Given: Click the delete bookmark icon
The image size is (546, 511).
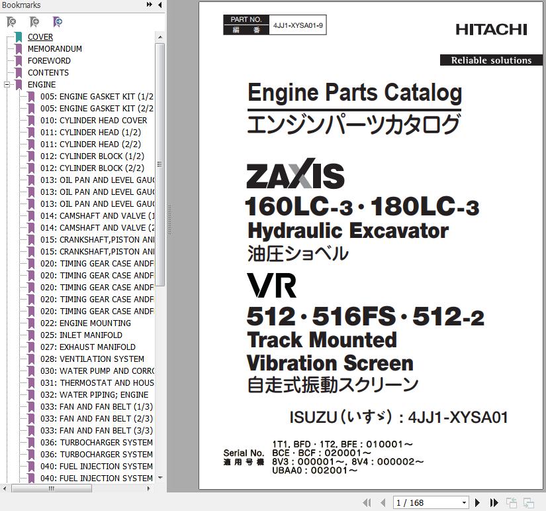Looking at the screenshot, I should (11, 22).
